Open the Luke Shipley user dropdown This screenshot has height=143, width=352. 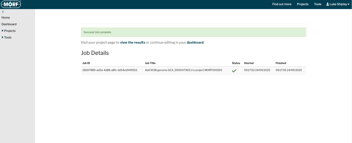pyautogui.click(x=338, y=4)
